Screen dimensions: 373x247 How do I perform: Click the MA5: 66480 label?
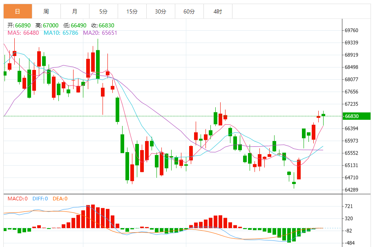click(23, 33)
